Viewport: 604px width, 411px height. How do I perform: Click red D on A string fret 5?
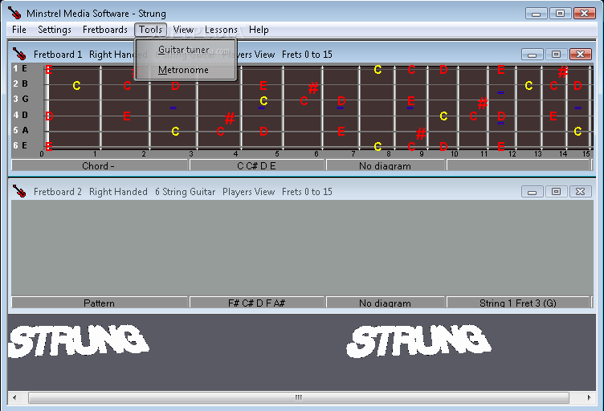[x=263, y=132]
